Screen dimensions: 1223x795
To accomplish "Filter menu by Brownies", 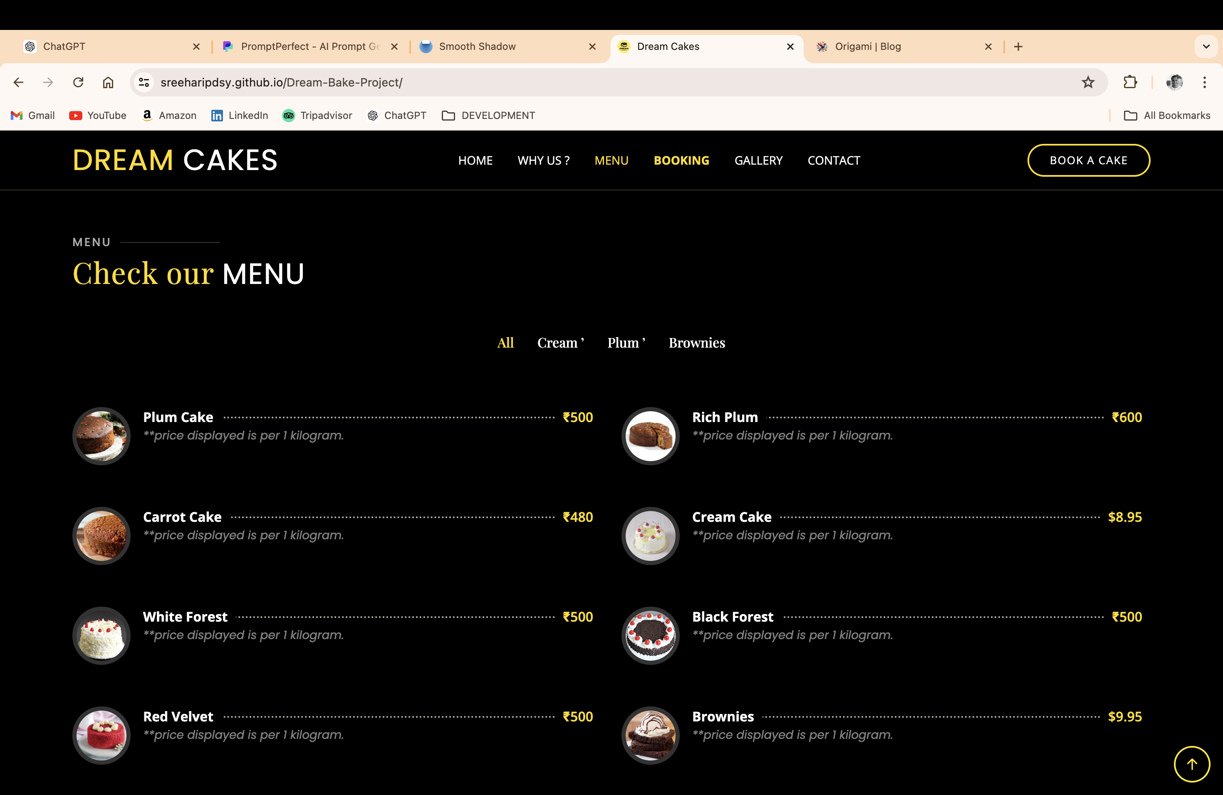I will [x=696, y=343].
